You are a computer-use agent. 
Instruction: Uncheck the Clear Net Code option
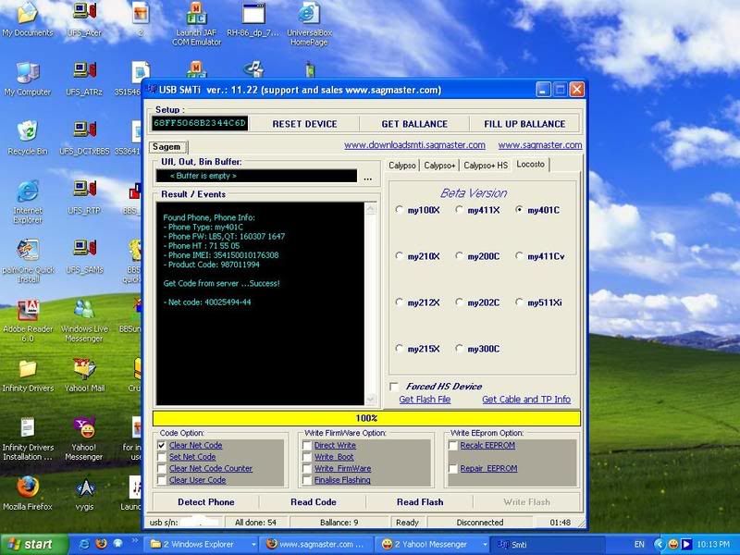coord(162,445)
